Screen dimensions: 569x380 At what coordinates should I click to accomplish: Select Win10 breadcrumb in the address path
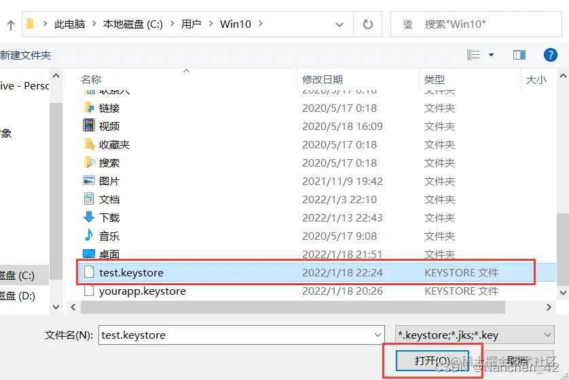(236, 24)
